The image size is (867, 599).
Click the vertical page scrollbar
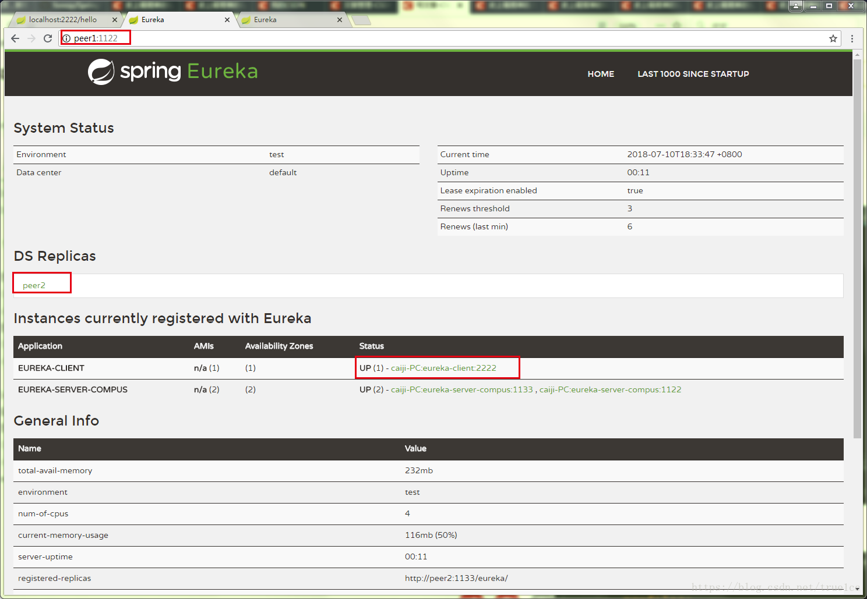[x=857, y=247]
